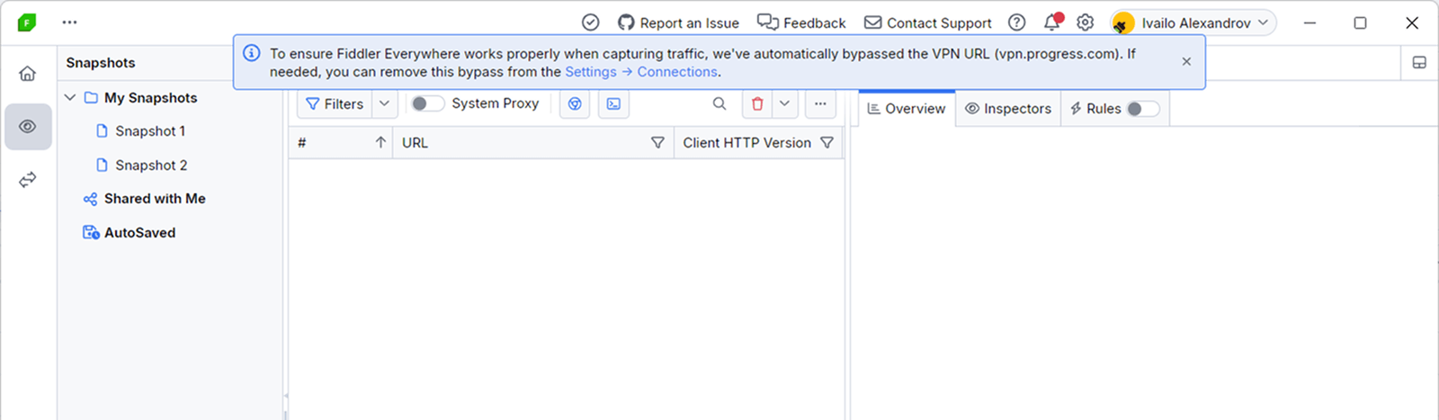Click the checkmark status icon in title bar
This screenshot has height=420, width=1439.
[590, 22]
